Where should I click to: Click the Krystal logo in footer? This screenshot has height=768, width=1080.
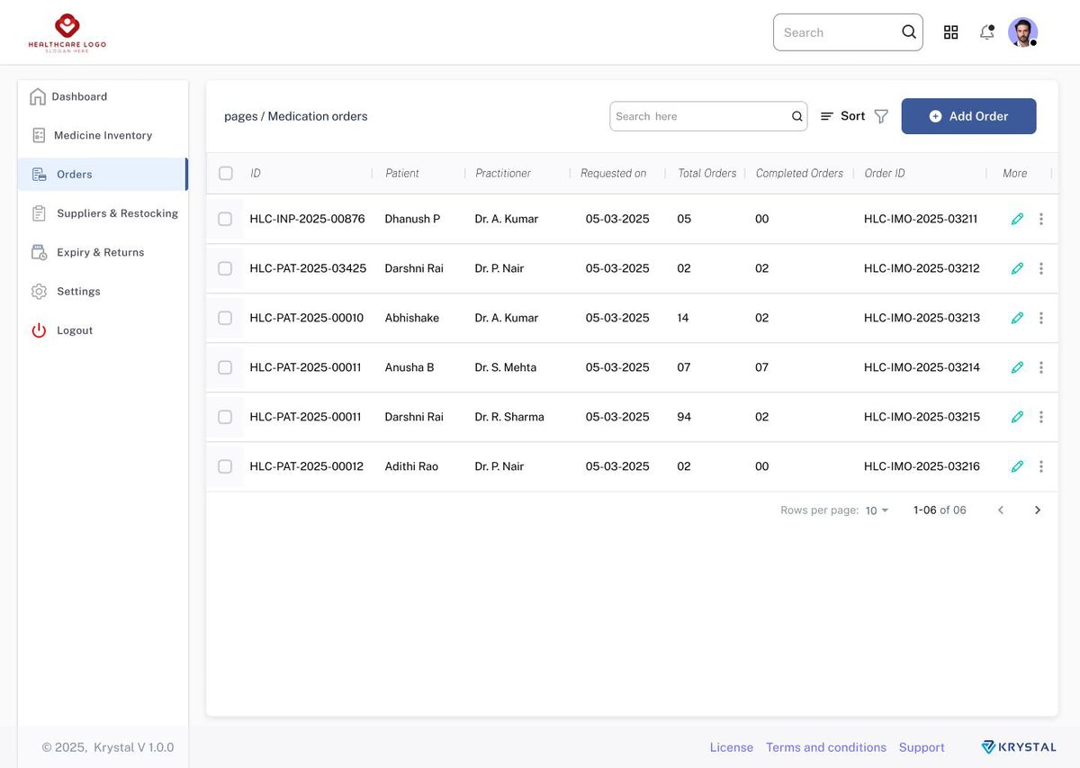tap(1019, 747)
